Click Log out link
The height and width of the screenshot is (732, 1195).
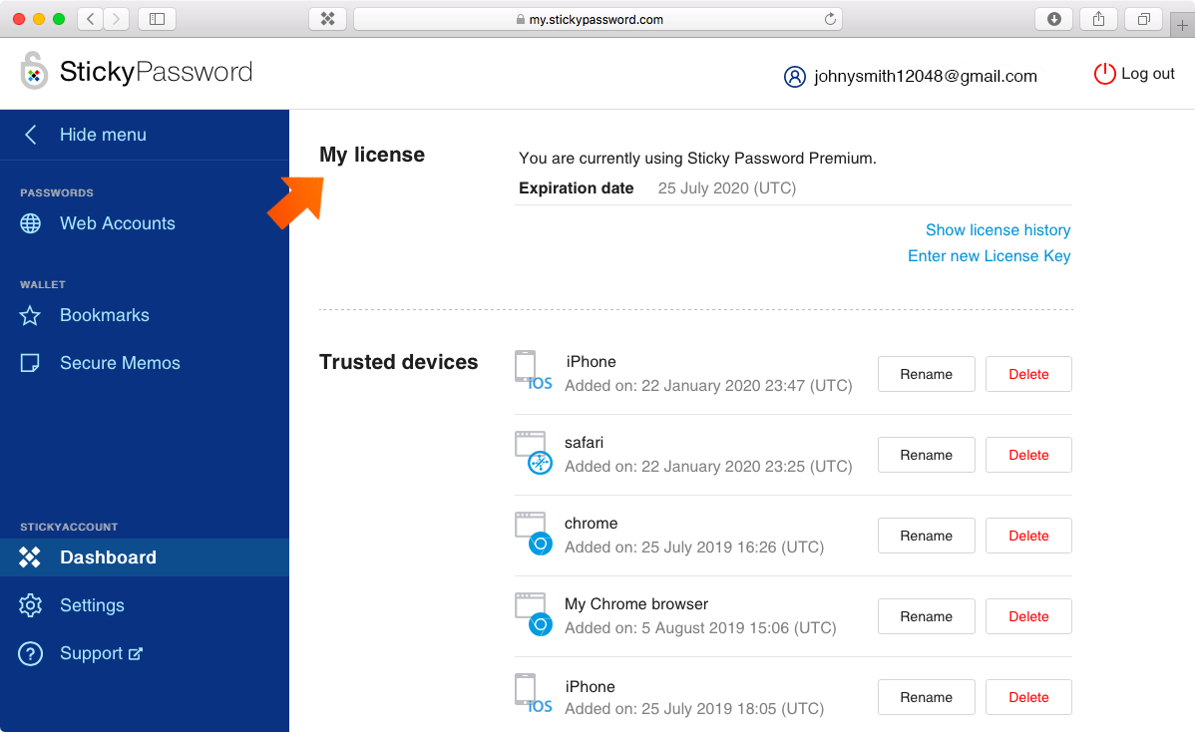coord(1148,74)
